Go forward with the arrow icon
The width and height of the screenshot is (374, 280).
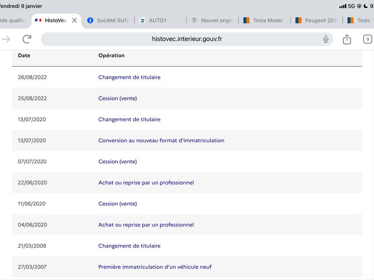[x=6, y=39]
